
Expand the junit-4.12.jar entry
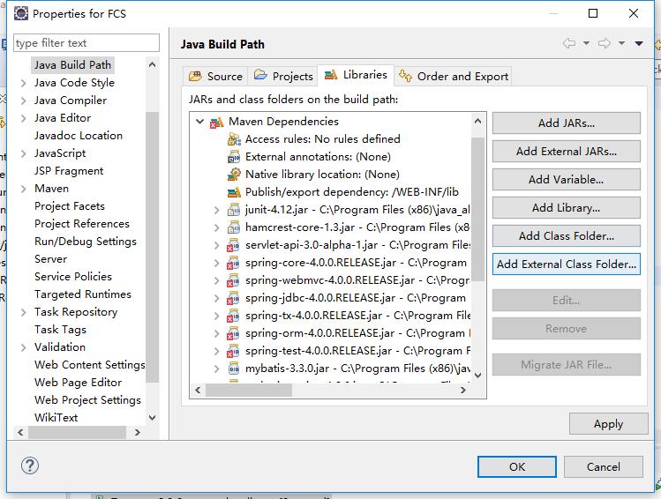(217, 210)
